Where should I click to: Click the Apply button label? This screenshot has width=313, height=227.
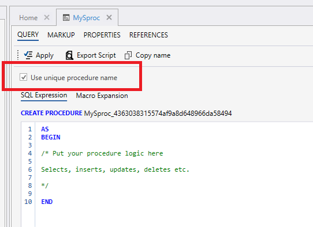[44, 55]
